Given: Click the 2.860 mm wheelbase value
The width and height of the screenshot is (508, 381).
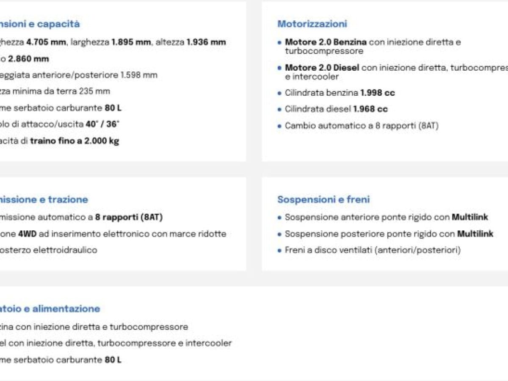Looking at the screenshot, I should (x=28, y=59).
